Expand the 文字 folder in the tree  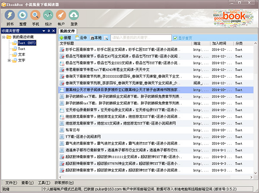pos(9,60)
